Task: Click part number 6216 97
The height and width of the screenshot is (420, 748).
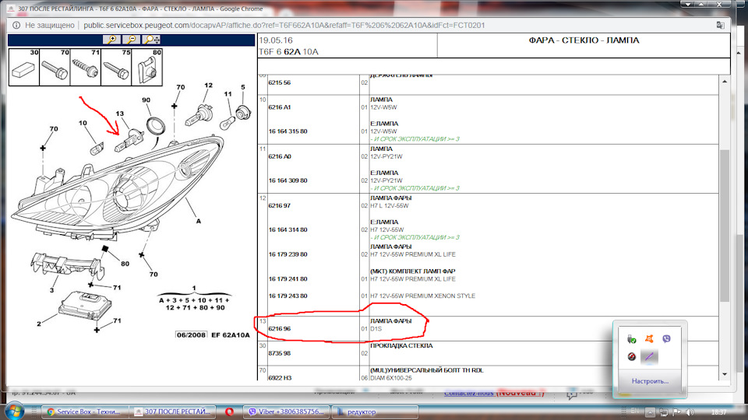Action: click(x=279, y=205)
